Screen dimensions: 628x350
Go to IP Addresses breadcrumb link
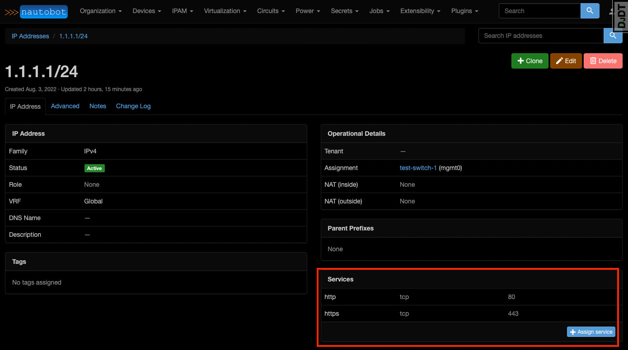[x=30, y=36]
